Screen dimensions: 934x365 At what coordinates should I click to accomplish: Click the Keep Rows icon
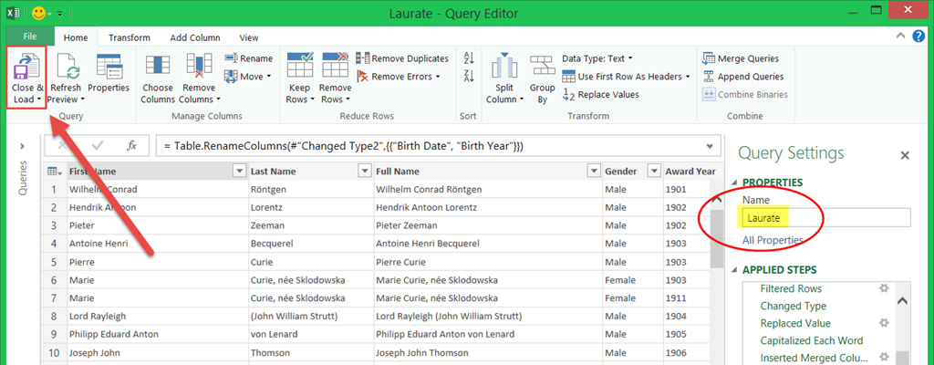pyautogui.click(x=299, y=68)
